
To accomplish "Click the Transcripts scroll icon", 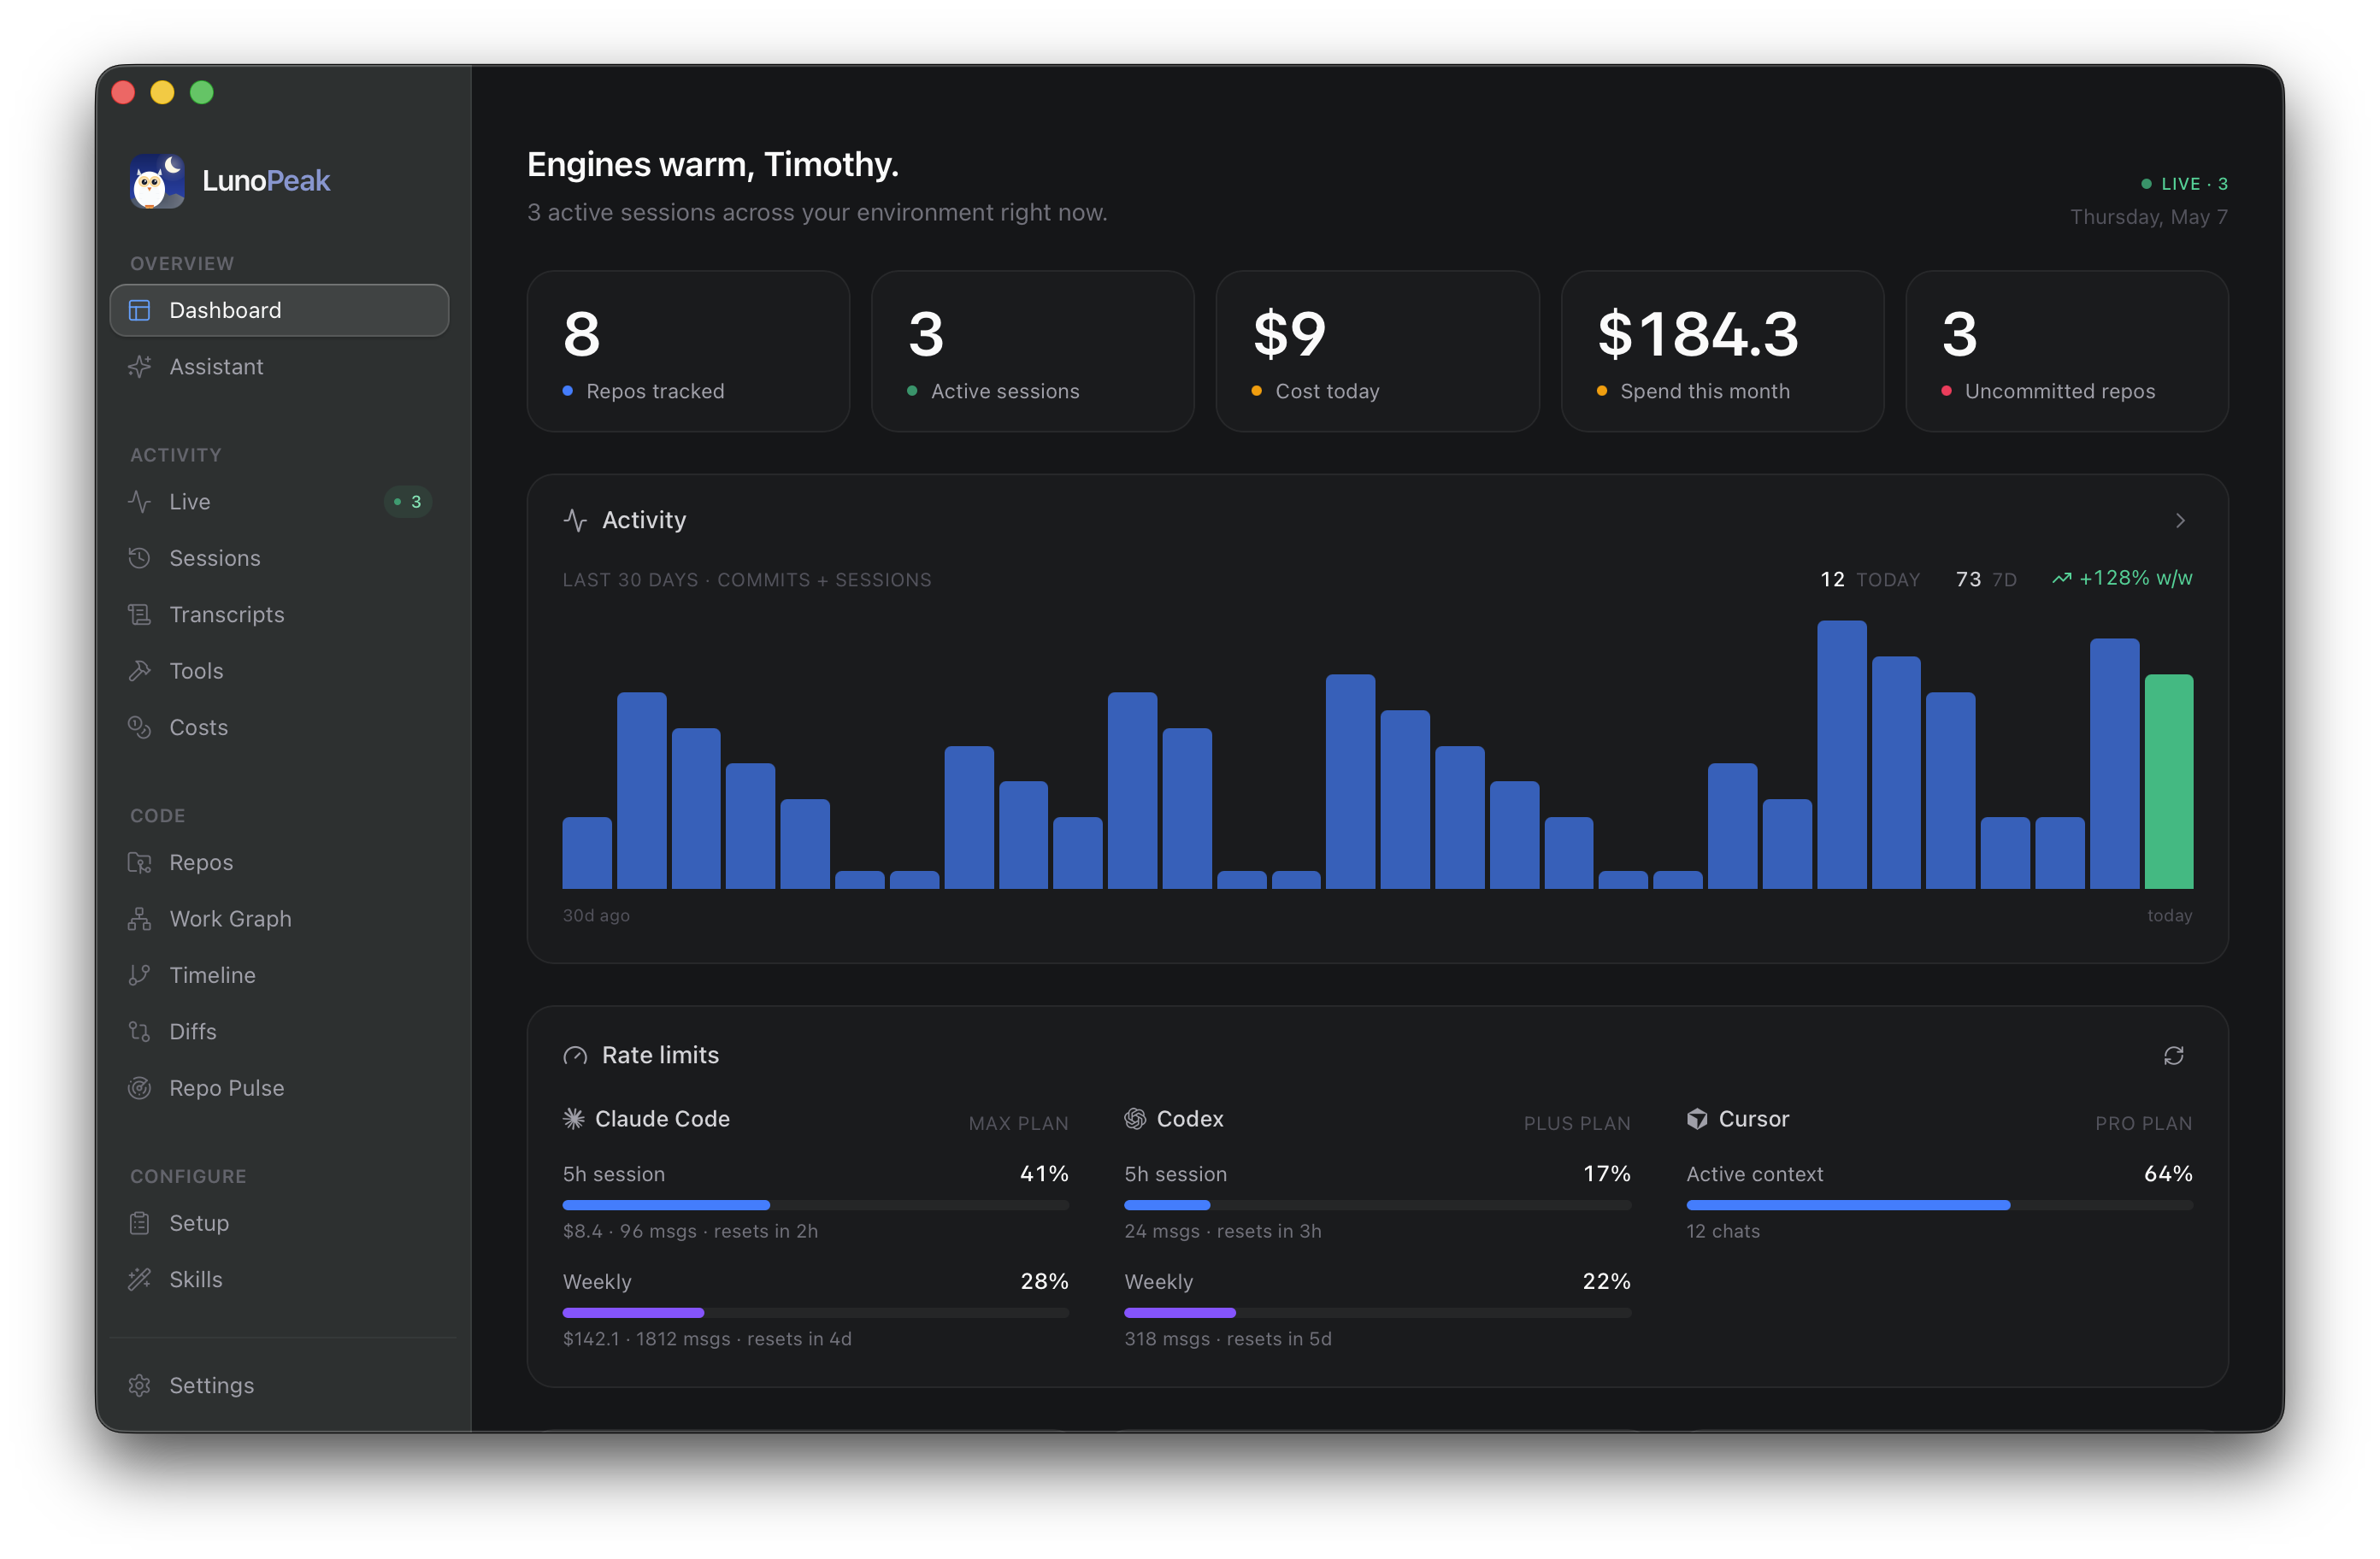I will (x=140, y=614).
